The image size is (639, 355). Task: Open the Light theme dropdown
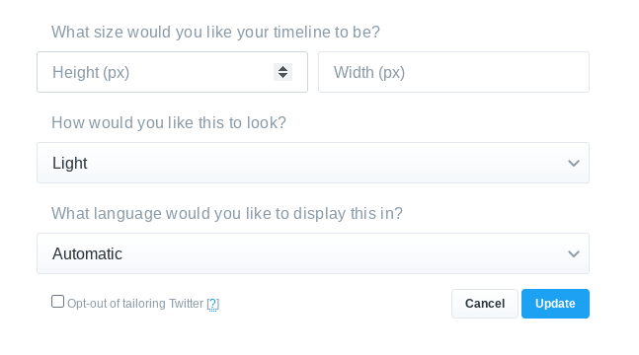click(x=313, y=163)
